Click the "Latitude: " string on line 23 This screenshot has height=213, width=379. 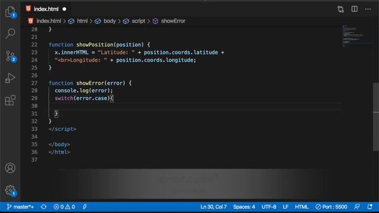pyautogui.click(x=116, y=53)
